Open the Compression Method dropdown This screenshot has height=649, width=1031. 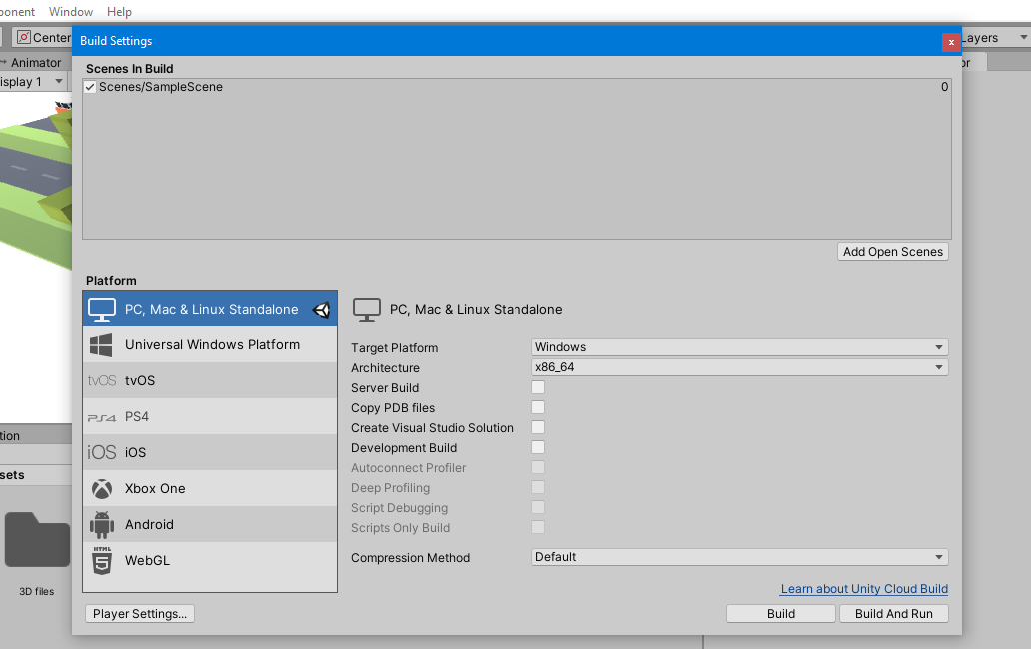pos(739,557)
